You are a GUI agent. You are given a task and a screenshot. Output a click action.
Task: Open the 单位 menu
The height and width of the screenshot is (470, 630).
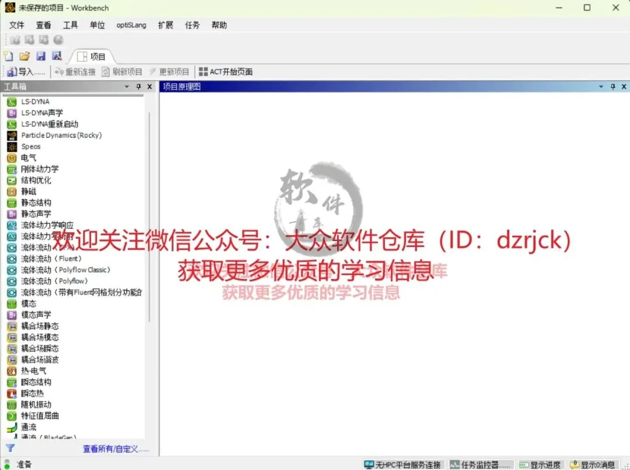pos(97,25)
